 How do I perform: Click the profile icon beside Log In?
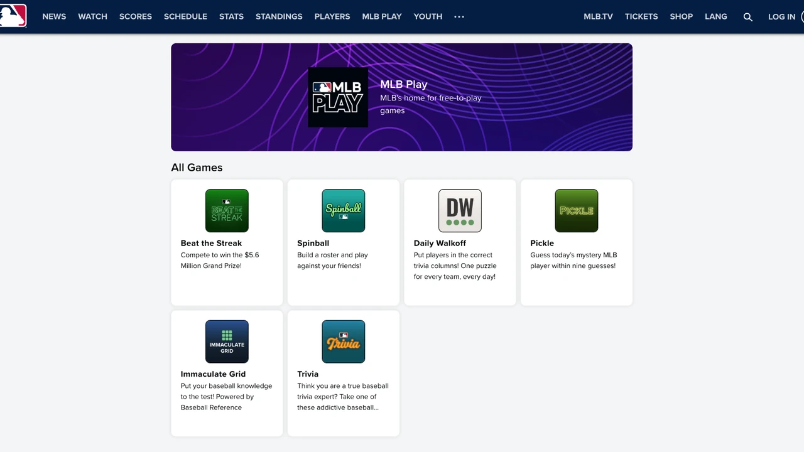[x=801, y=16]
